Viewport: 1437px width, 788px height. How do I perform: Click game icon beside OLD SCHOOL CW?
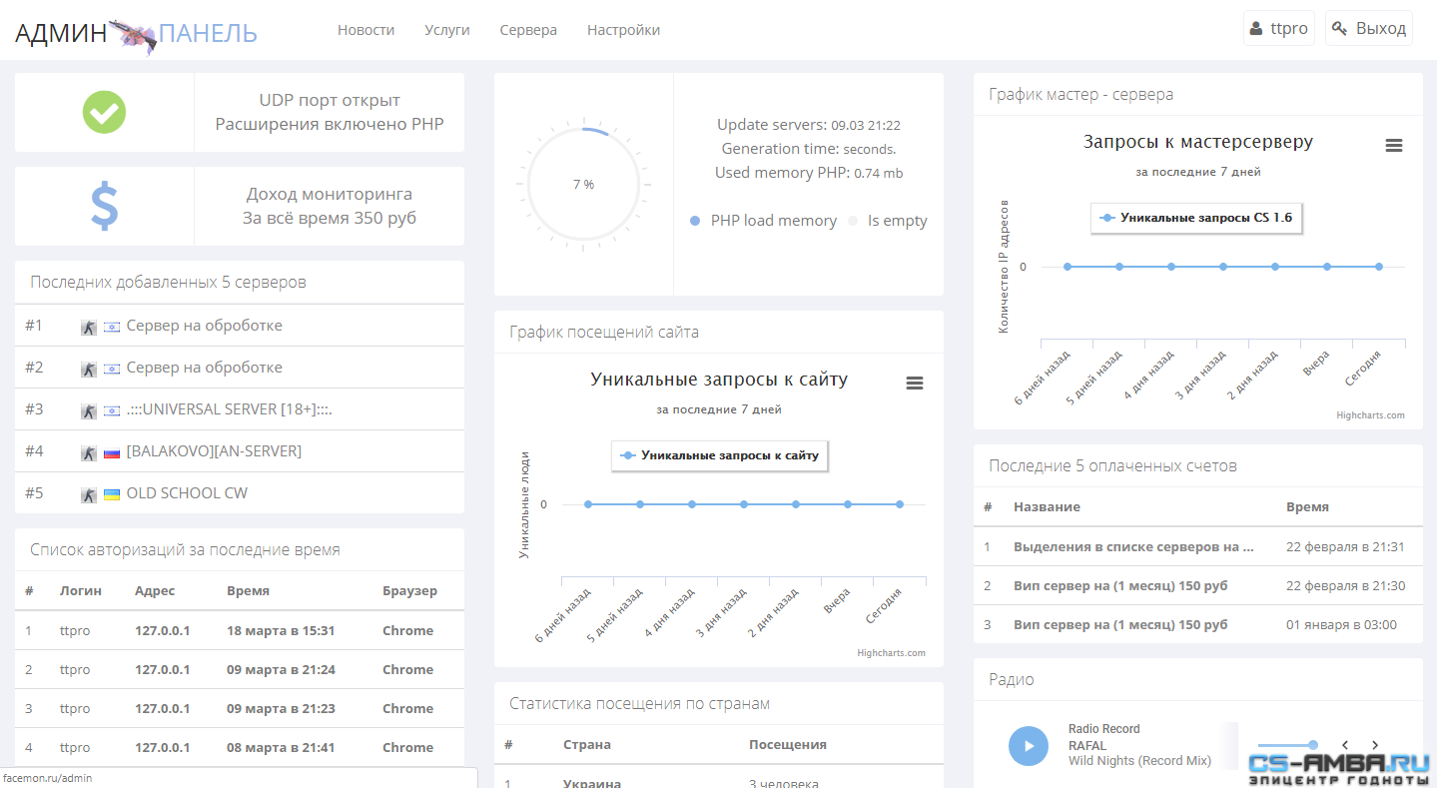point(89,493)
